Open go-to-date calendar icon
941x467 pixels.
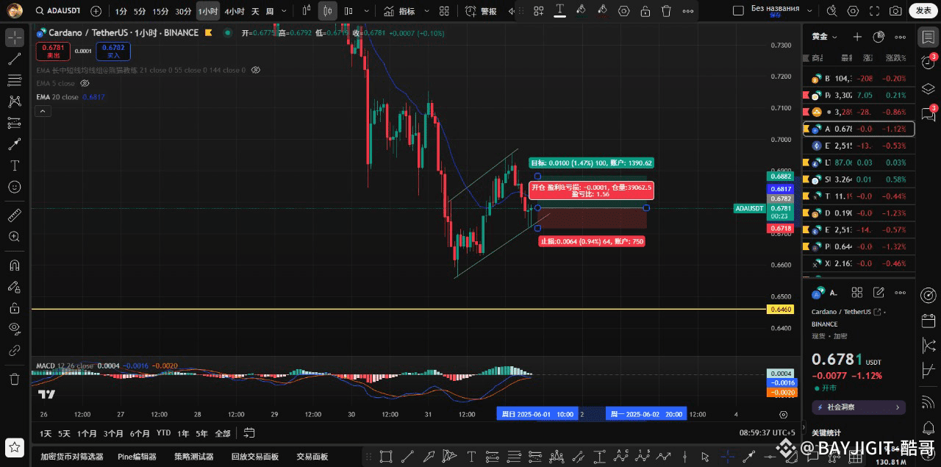[249, 433]
